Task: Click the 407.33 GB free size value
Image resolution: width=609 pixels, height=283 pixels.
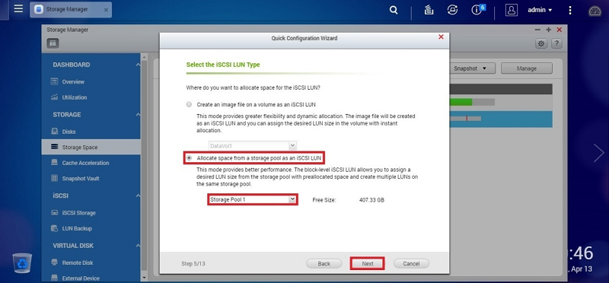Action: (x=371, y=200)
